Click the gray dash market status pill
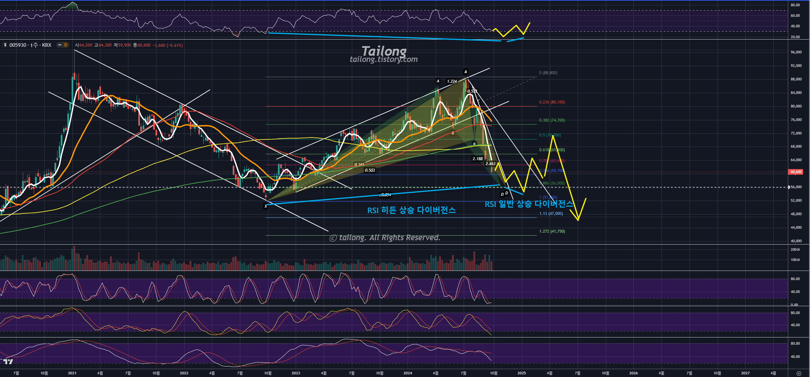 tap(59, 45)
